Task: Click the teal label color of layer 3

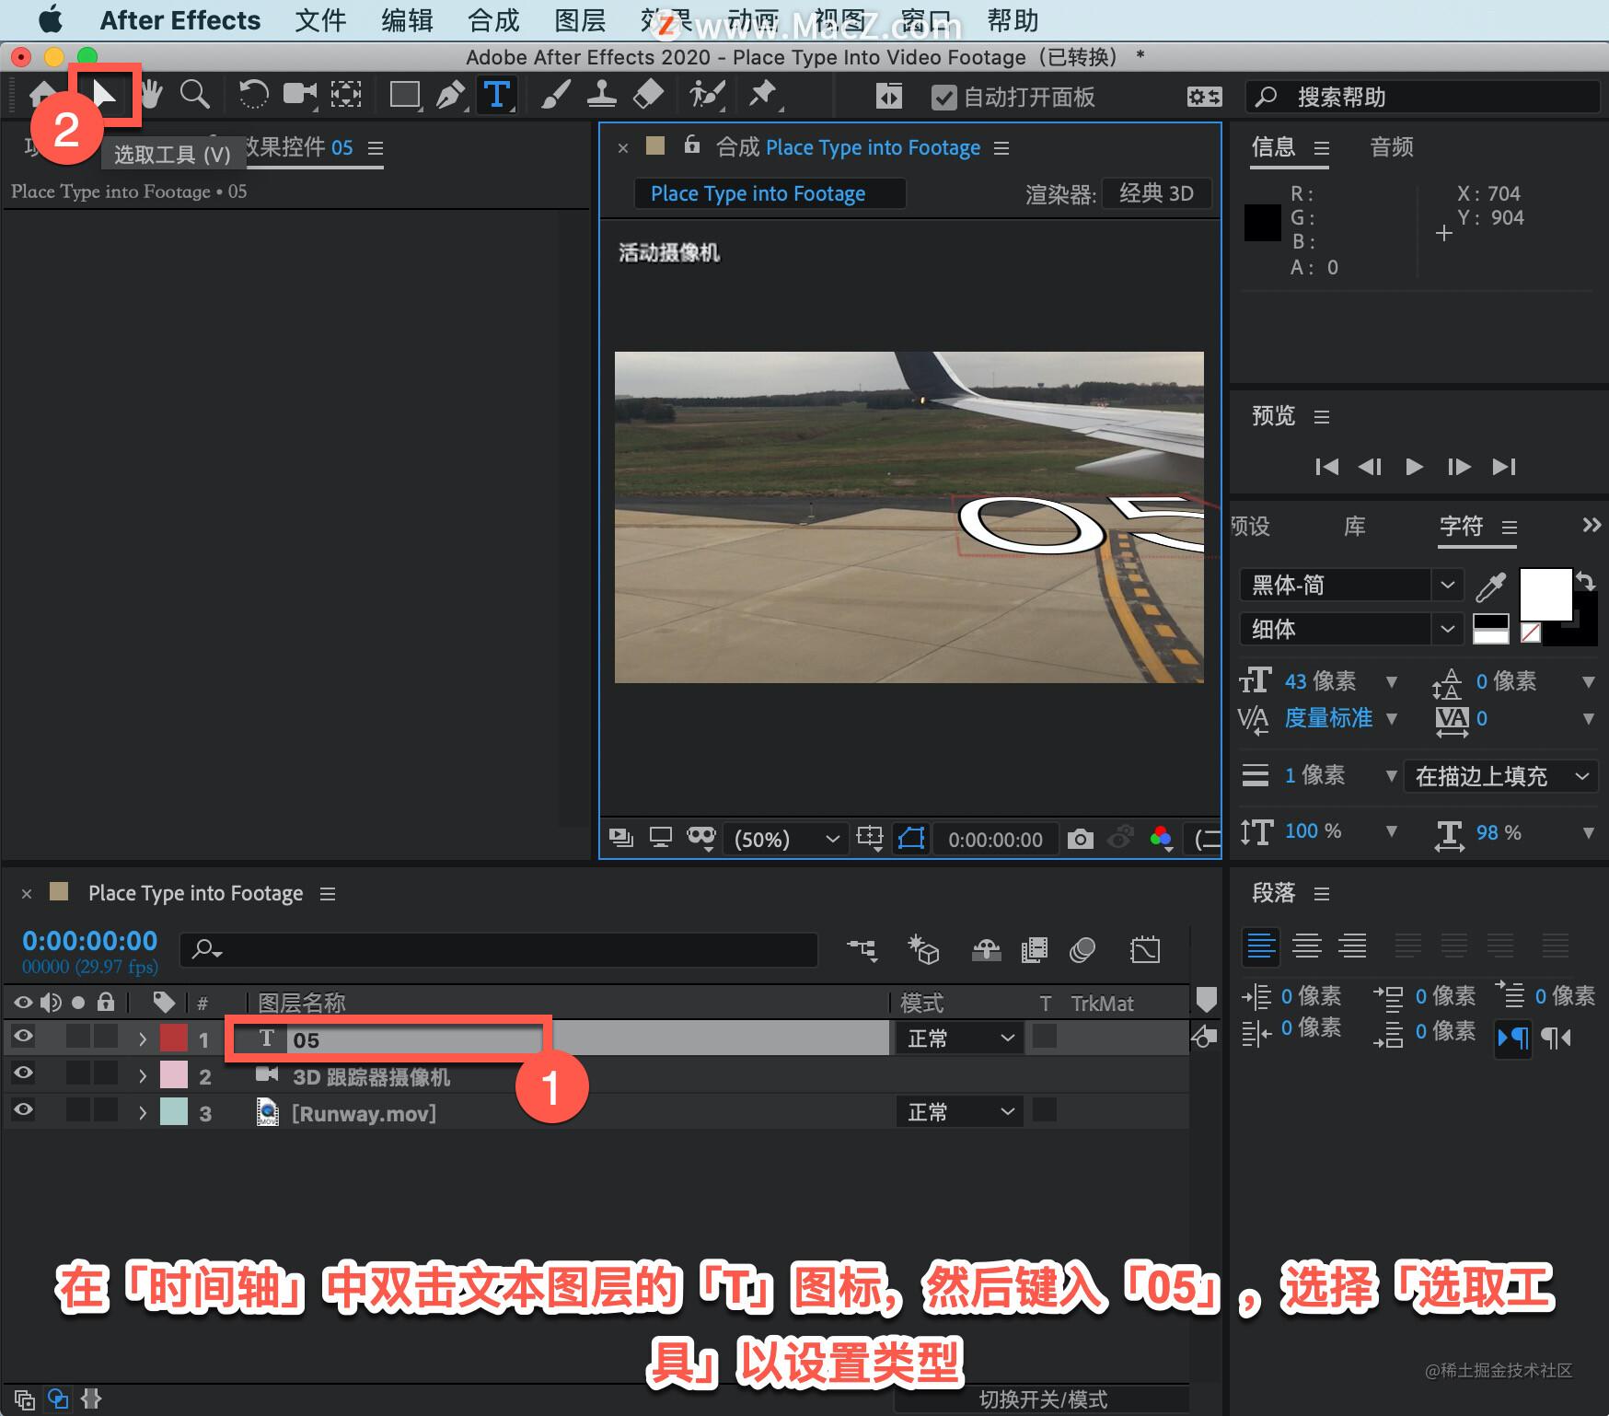Action: (174, 1112)
